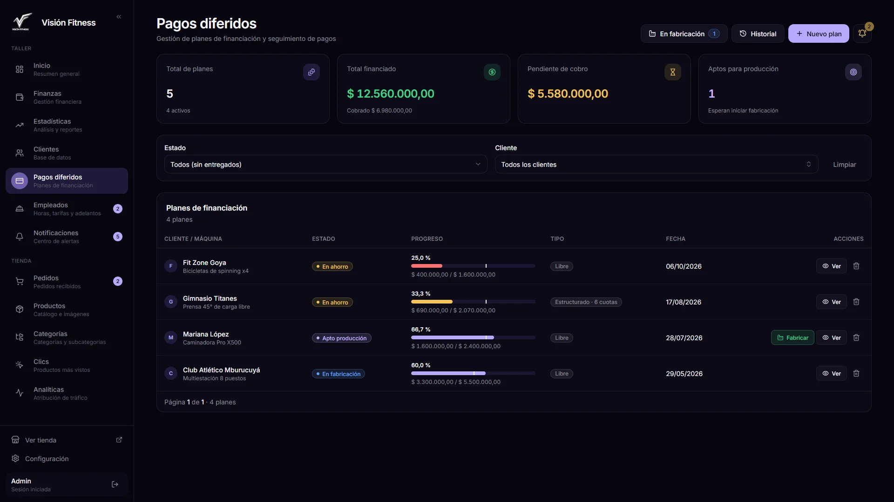Collapse the sidebar with the double chevron
Viewport: 894px width, 502px height.
point(119,17)
